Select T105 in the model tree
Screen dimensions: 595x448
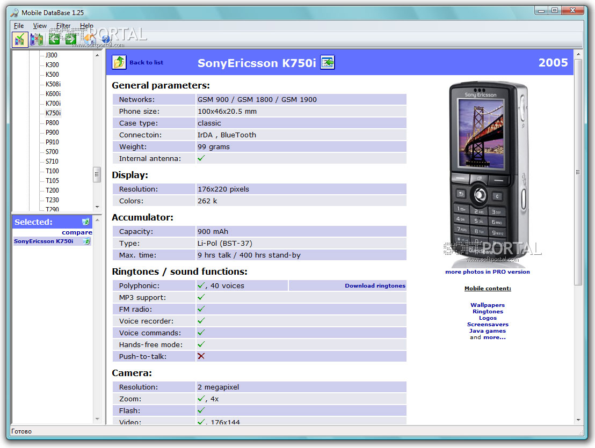tap(53, 181)
